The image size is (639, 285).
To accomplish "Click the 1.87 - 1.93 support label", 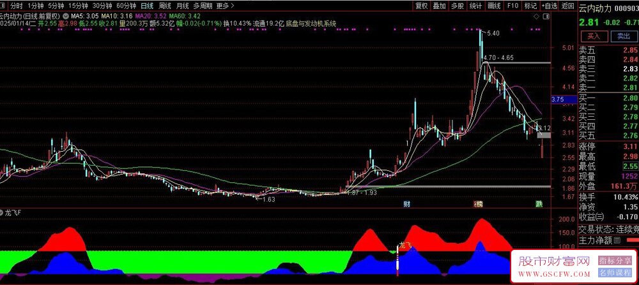I will coord(362,192).
